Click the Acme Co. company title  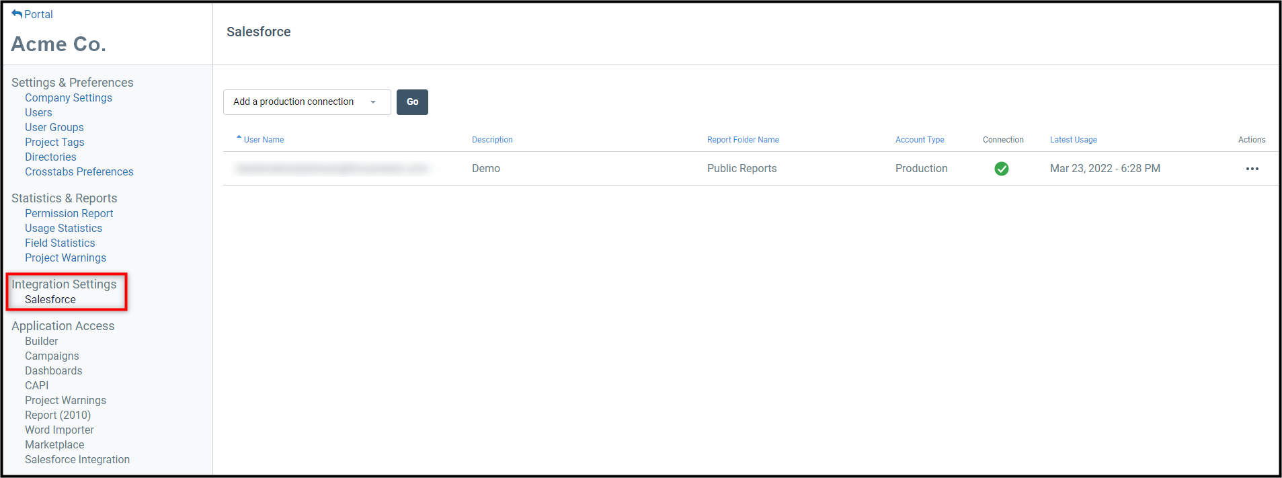pyautogui.click(x=58, y=44)
